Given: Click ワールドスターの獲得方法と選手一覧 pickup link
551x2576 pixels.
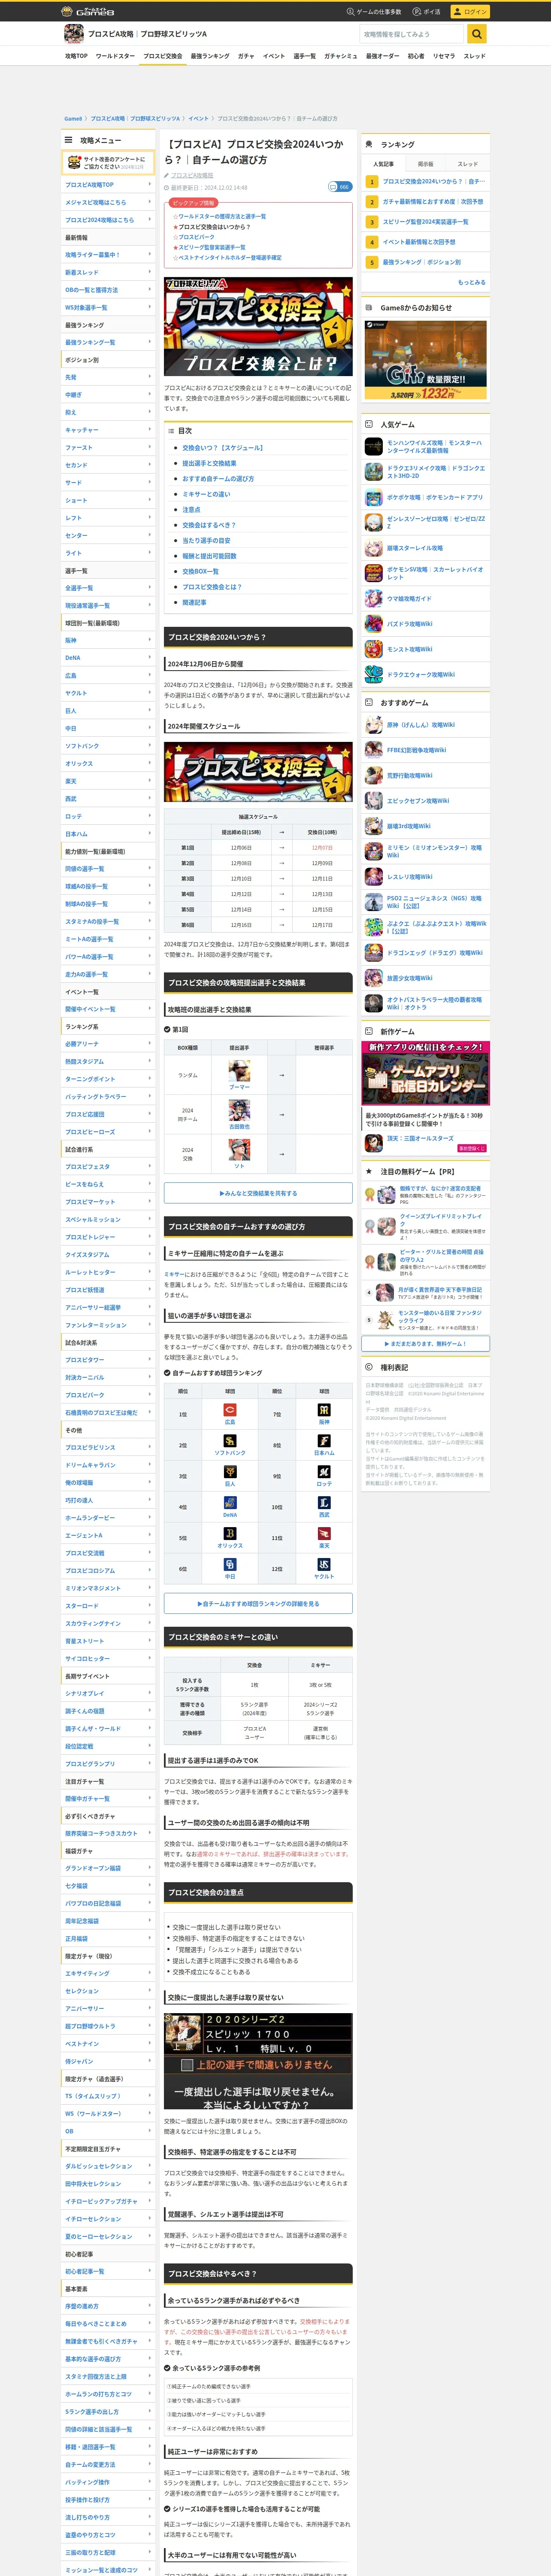Looking at the screenshot, I should pyautogui.click(x=222, y=216).
